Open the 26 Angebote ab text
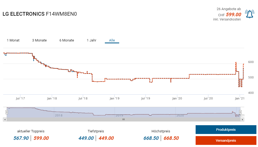The image size is (258, 147). 229,9
